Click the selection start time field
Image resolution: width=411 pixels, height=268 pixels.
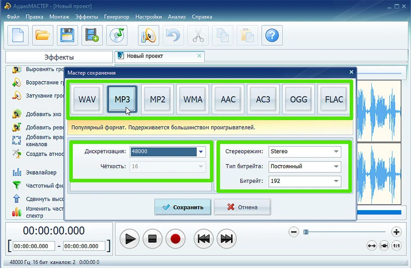34,246
